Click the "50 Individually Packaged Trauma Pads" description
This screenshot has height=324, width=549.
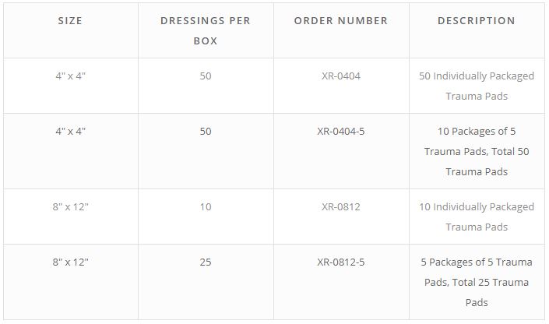pos(476,86)
